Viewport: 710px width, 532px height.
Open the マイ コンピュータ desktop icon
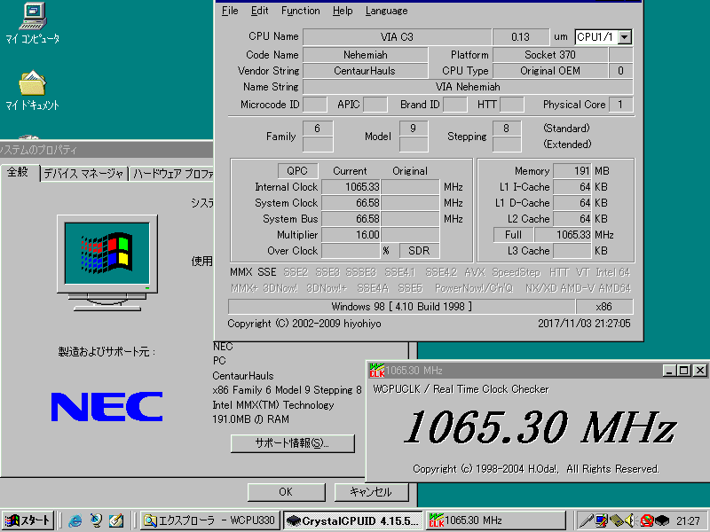tap(33, 24)
